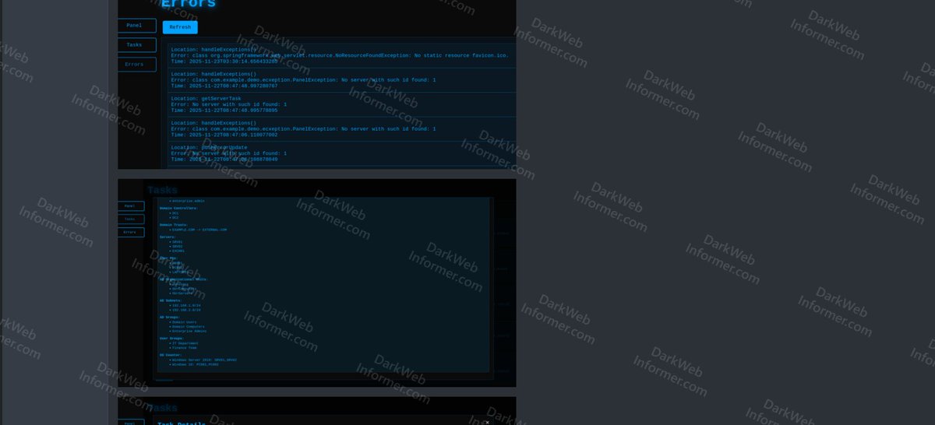The width and height of the screenshot is (935, 425).
Task: Close the Task Details dialog with the ×
Action: [487, 422]
